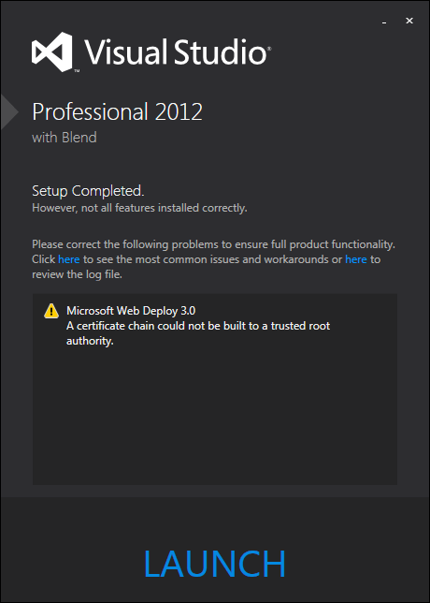
Task: Close the setup window with the X
Action: point(409,21)
